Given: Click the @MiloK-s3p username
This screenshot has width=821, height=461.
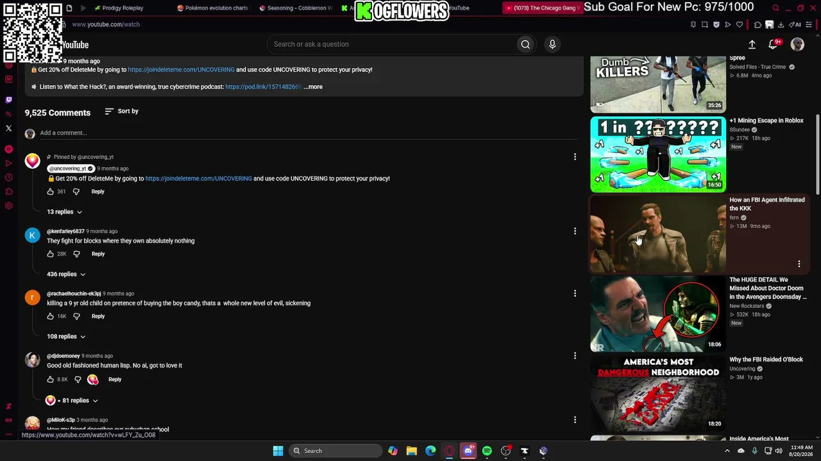Looking at the screenshot, I should (x=61, y=420).
